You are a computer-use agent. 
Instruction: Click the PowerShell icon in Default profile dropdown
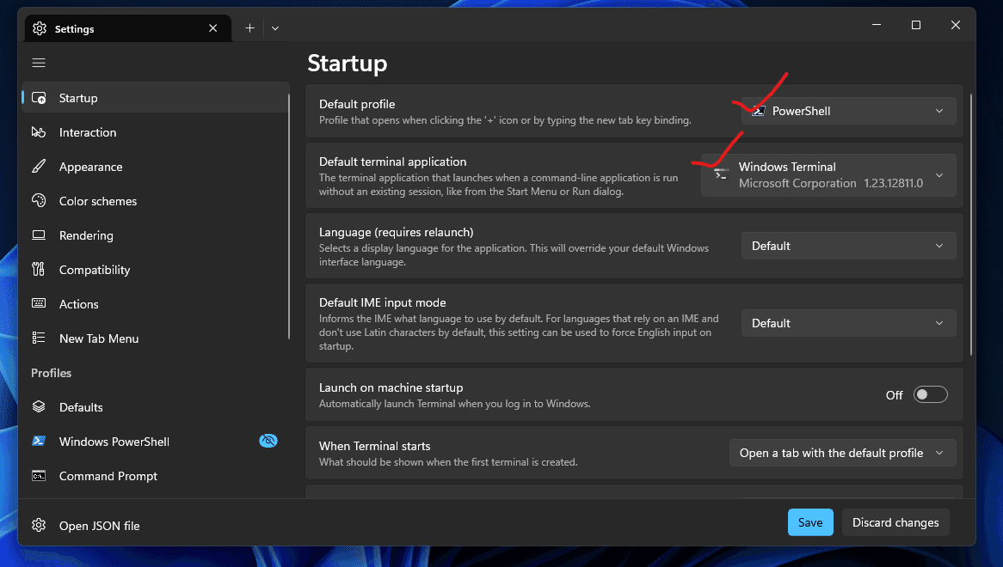click(x=759, y=111)
